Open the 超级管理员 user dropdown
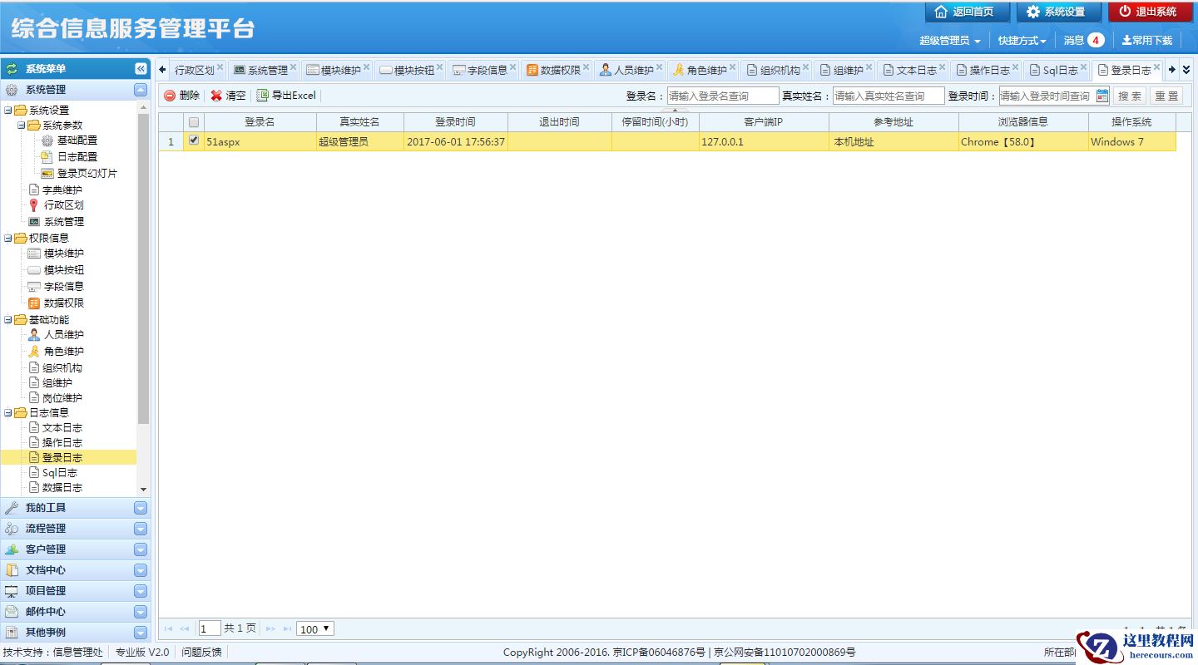This screenshot has width=1198, height=665. pyautogui.click(x=949, y=41)
